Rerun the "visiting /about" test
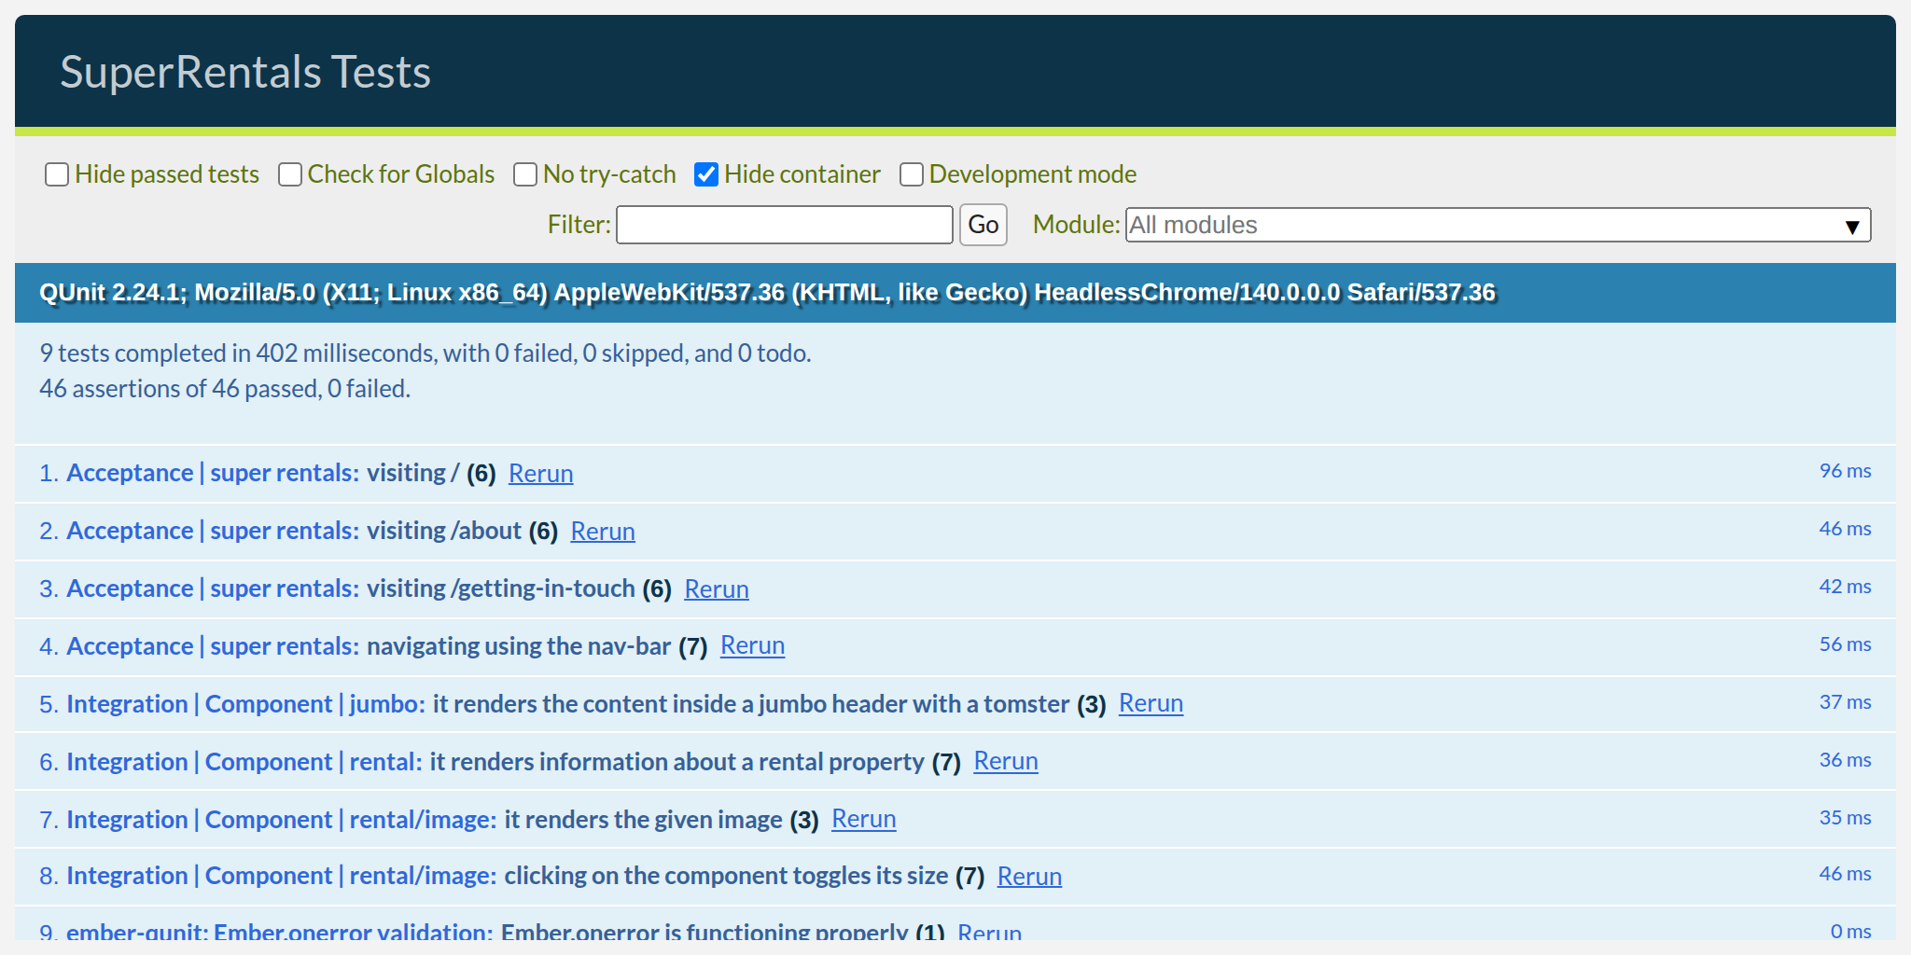The image size is (1911, 955). (602, 532)
